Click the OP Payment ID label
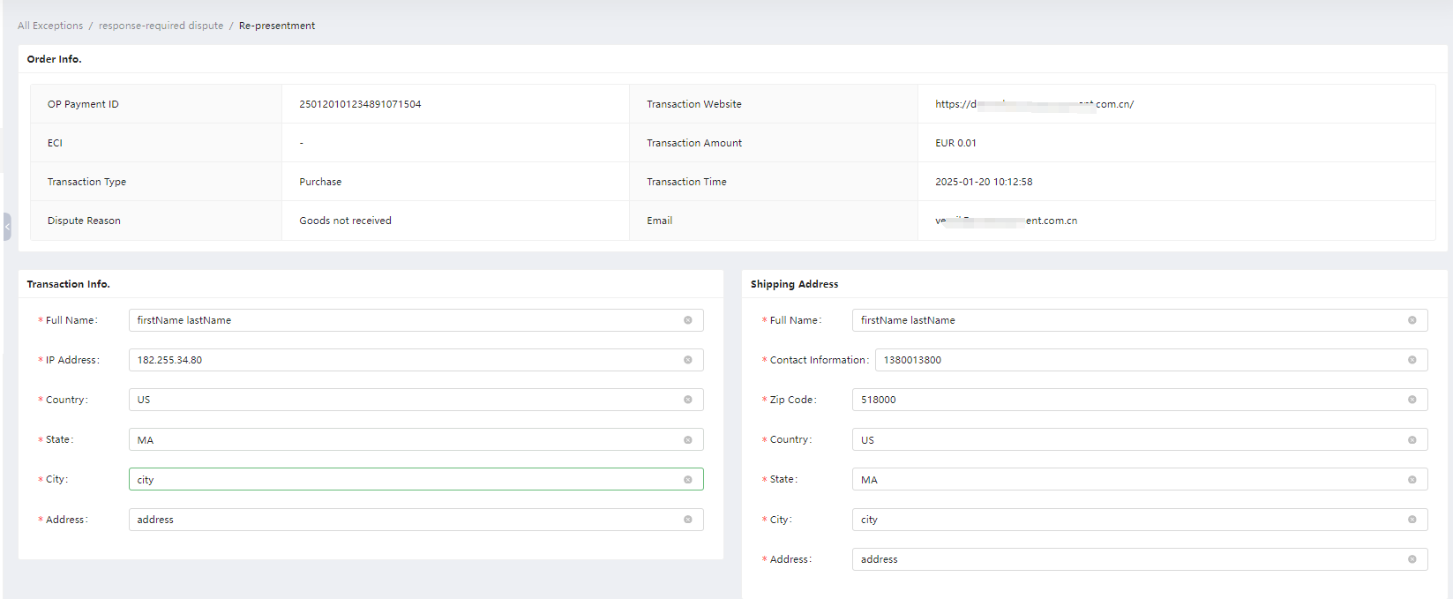 point(83,104)
